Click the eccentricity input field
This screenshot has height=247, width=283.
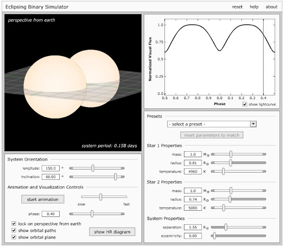tap(193, 236)
